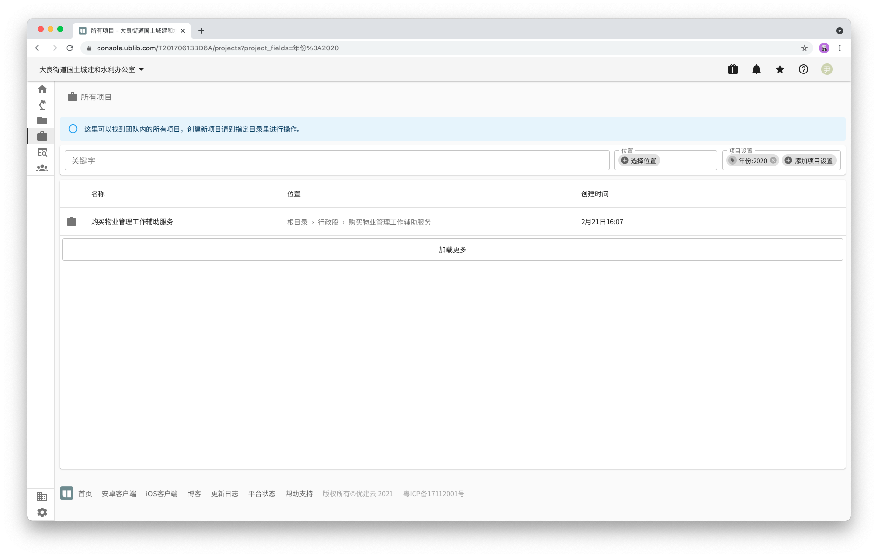878x557 pixels.
Task: Open the team members sidebar icon
Action: (42, 168)
